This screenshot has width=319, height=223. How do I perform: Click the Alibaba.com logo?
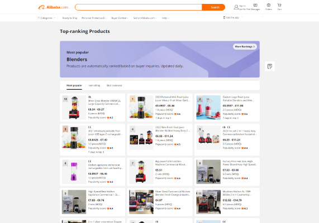[53, 7]
